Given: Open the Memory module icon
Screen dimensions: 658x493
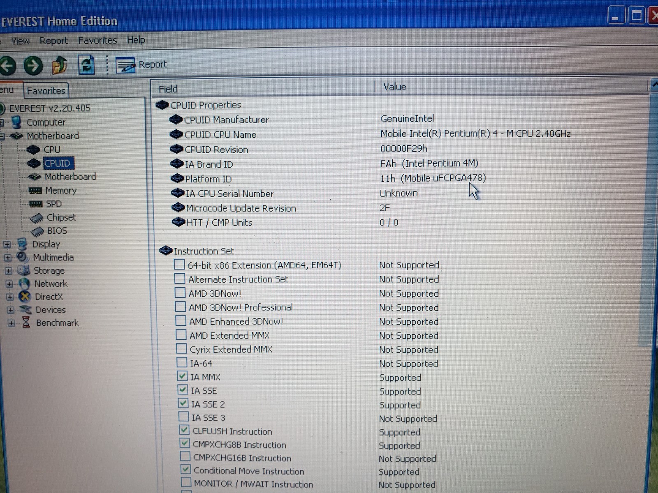Looking at the screenshot, I should [x=35, y=191].
